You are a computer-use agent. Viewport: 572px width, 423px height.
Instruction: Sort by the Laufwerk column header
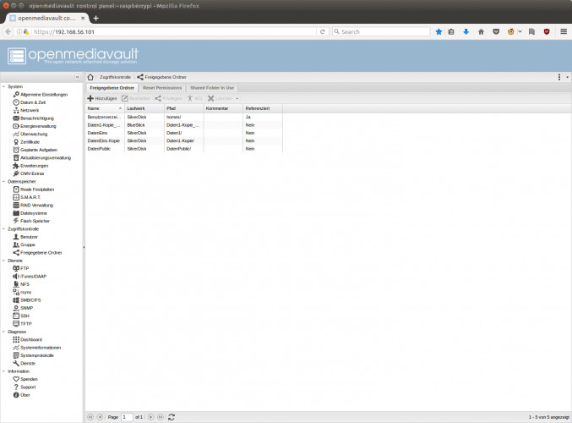tap(144, 108)
